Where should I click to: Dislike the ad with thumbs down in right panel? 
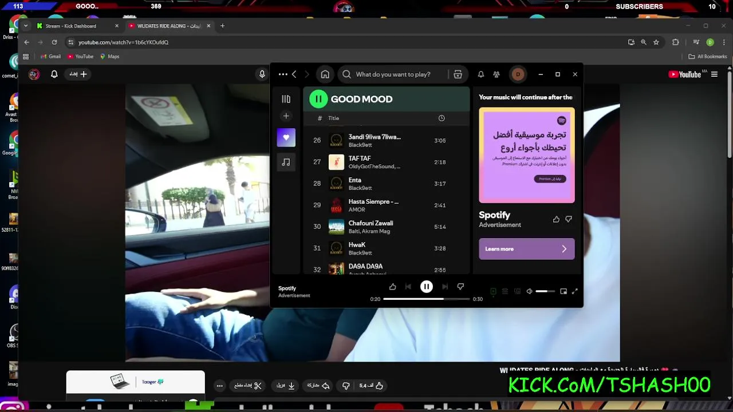point(569,219)
